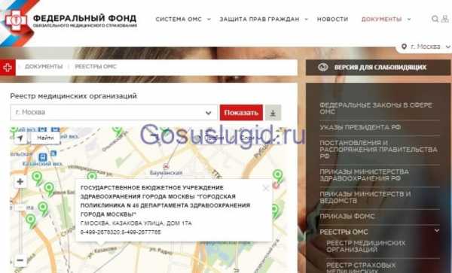
Task: Click the red cross home icon in breadcrumbs
Action: (8, 68)
